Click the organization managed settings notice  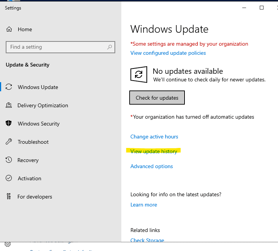(x=189, y=44)
